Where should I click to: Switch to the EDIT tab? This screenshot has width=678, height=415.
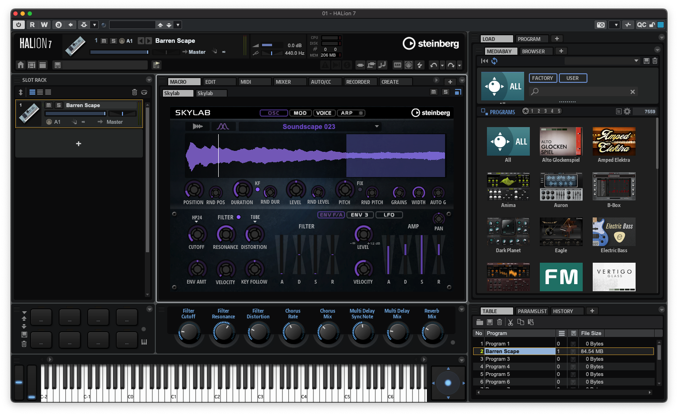219,82
